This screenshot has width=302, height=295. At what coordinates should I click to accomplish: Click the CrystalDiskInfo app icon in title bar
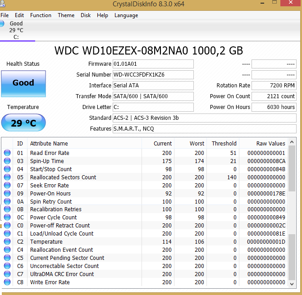[x=2, y=4]
